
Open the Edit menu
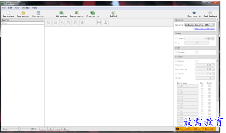pos(10,8)
